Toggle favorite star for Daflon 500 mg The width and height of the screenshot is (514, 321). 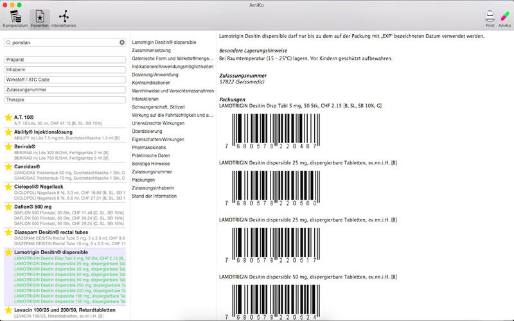(8, 207)
